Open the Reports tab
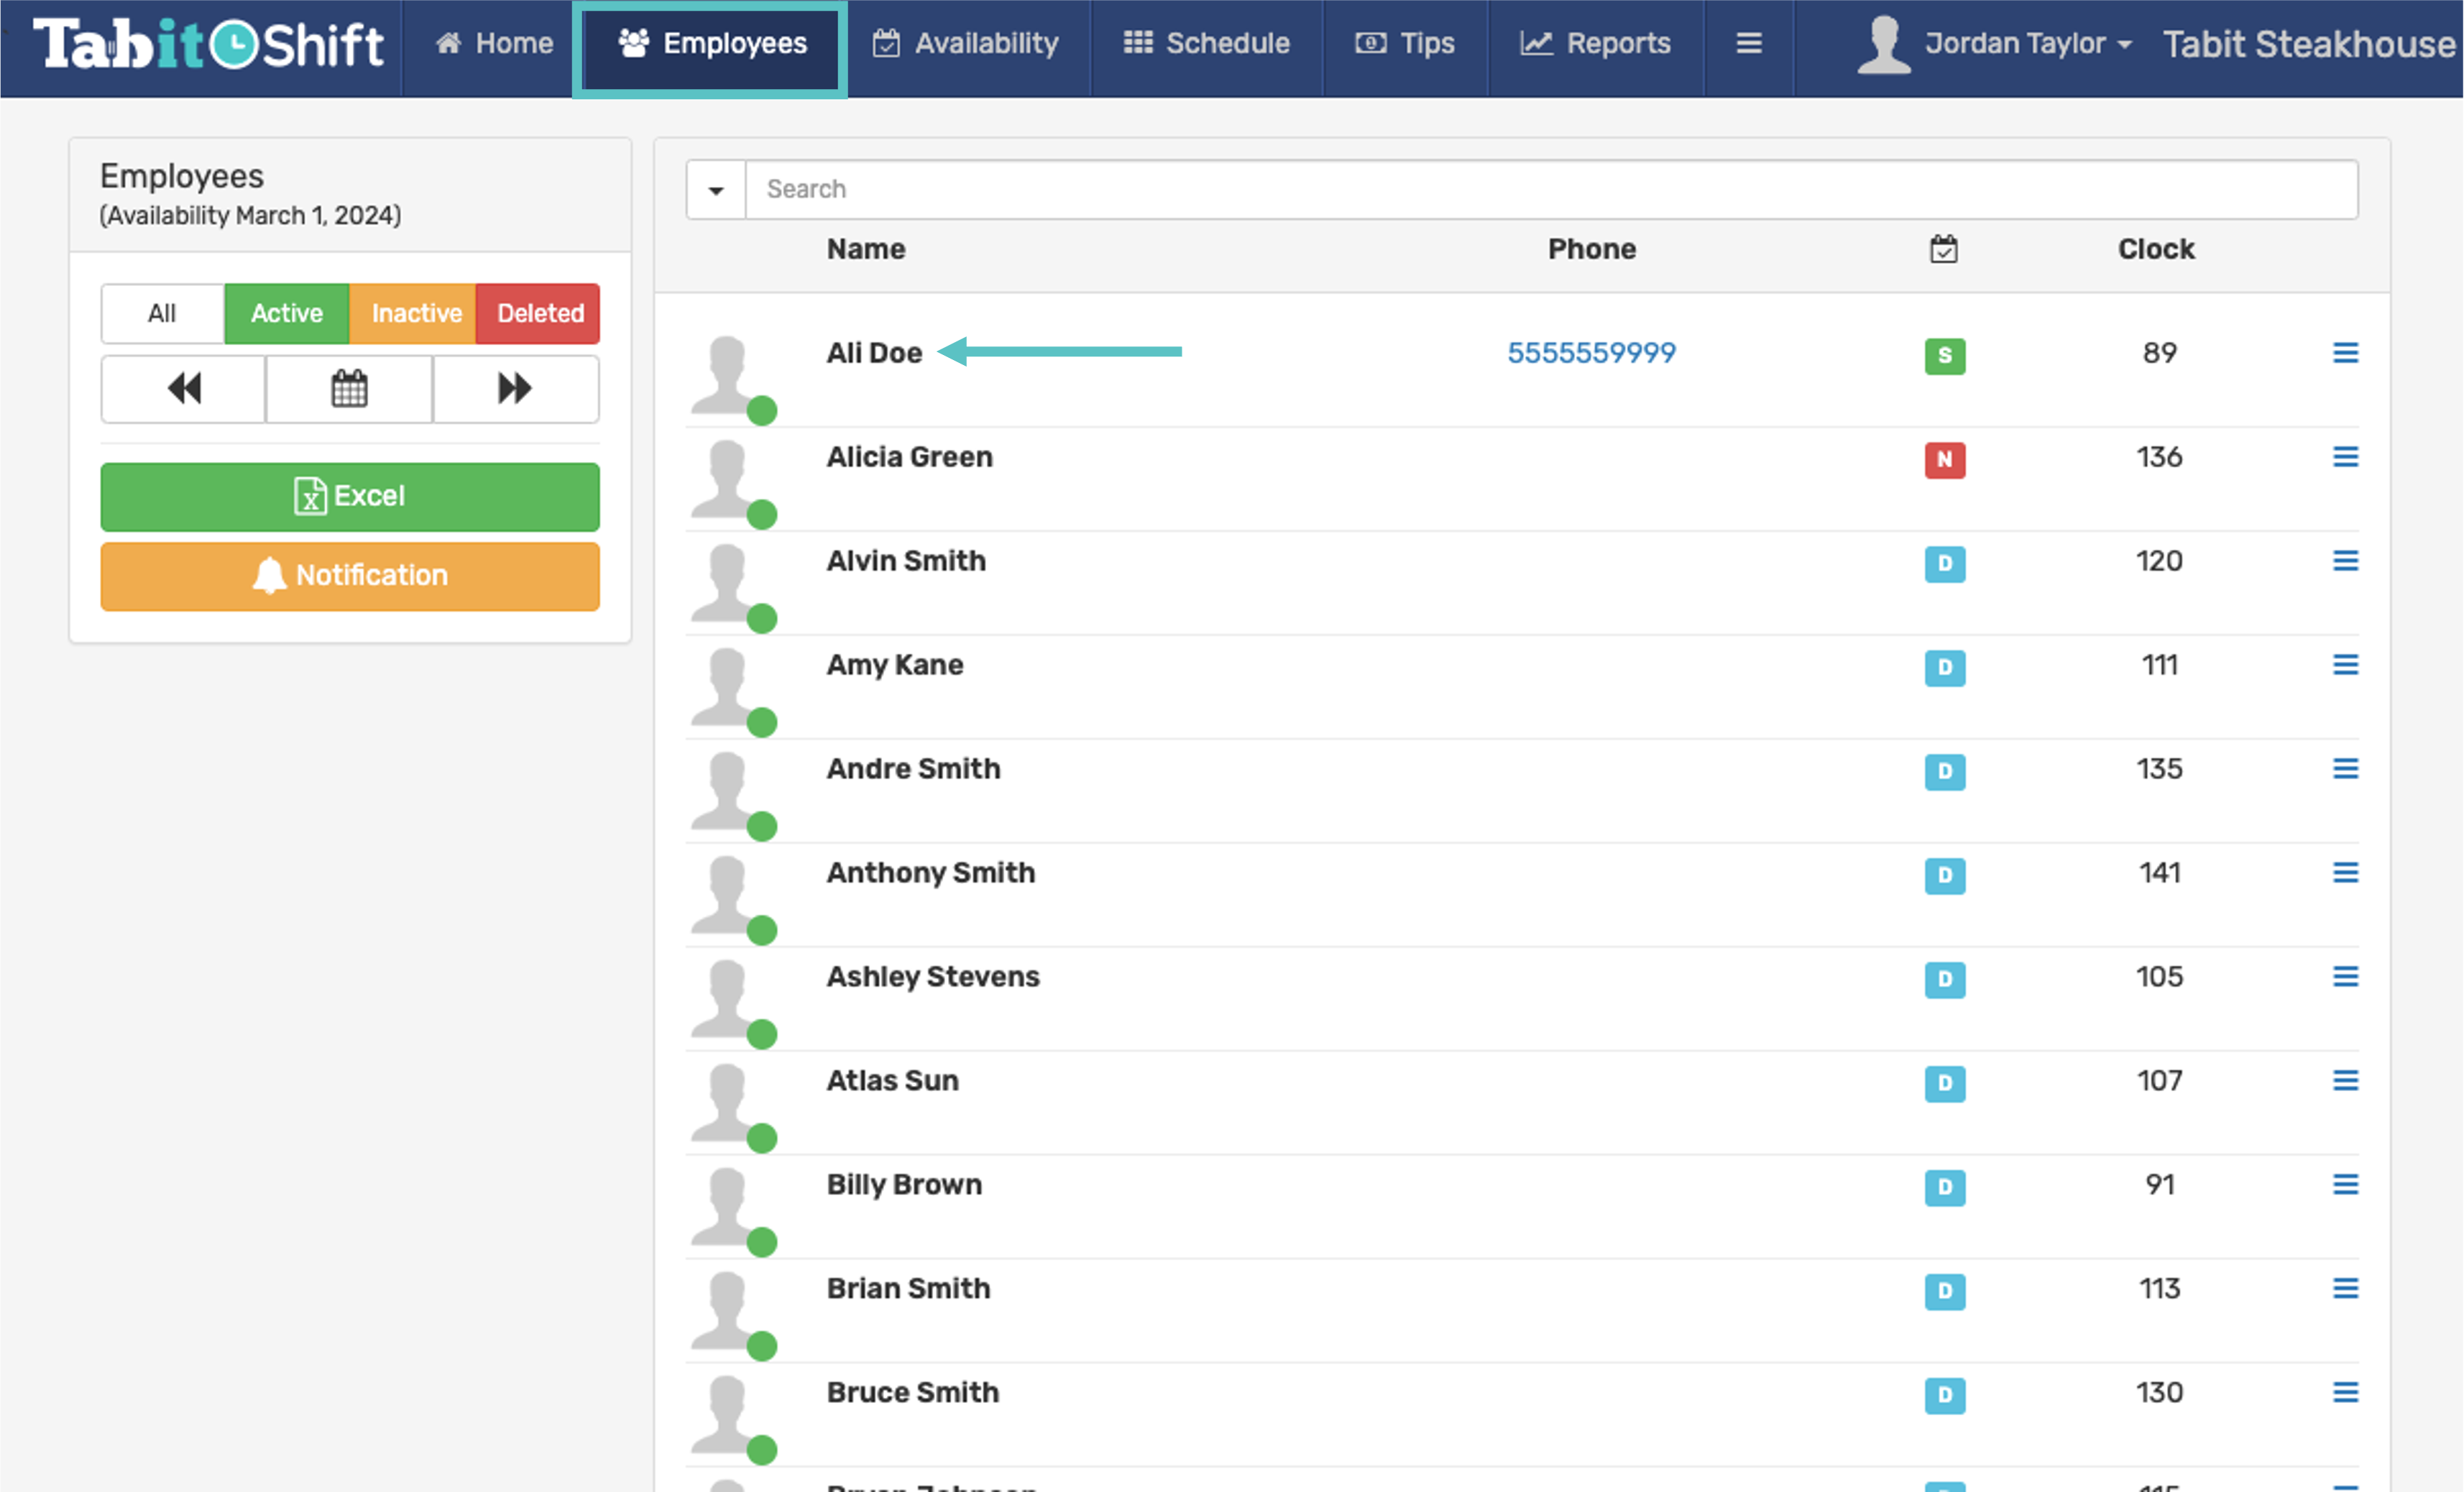 [1596, 44]
